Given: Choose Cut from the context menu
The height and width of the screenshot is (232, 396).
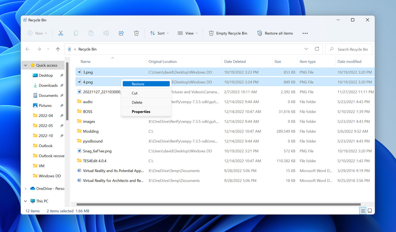Looking at the screenshot, I should pos(146,93).
